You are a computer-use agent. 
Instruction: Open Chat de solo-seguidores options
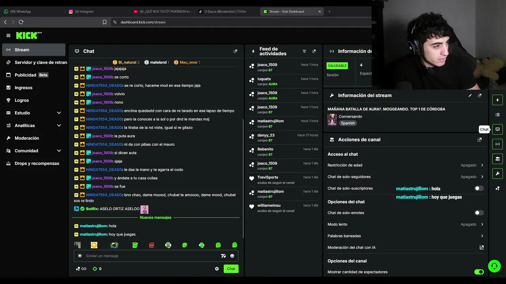coord(406,177)
